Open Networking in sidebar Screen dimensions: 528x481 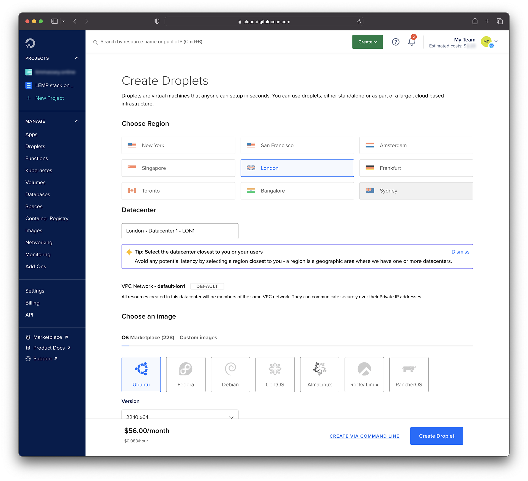(39, 243)
